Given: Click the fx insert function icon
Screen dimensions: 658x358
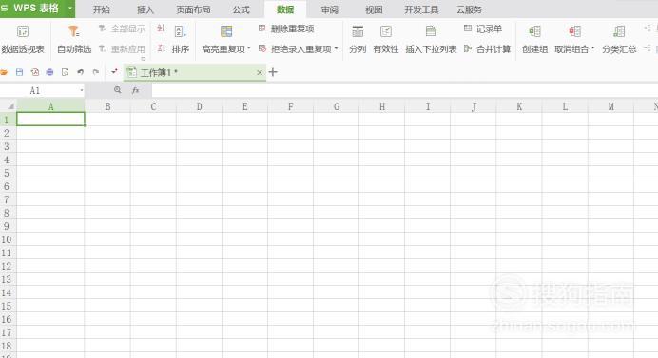Looking at the screenshot, I should (x=136, y=90).
